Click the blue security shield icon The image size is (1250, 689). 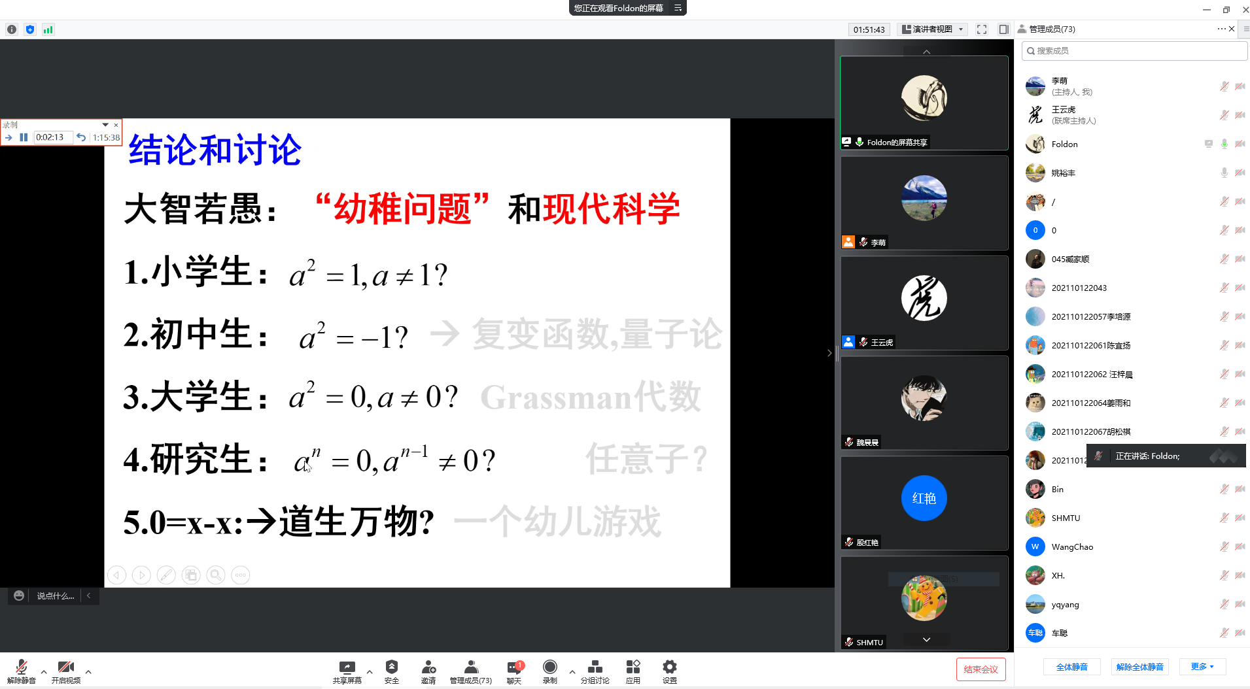click(30, 29)
